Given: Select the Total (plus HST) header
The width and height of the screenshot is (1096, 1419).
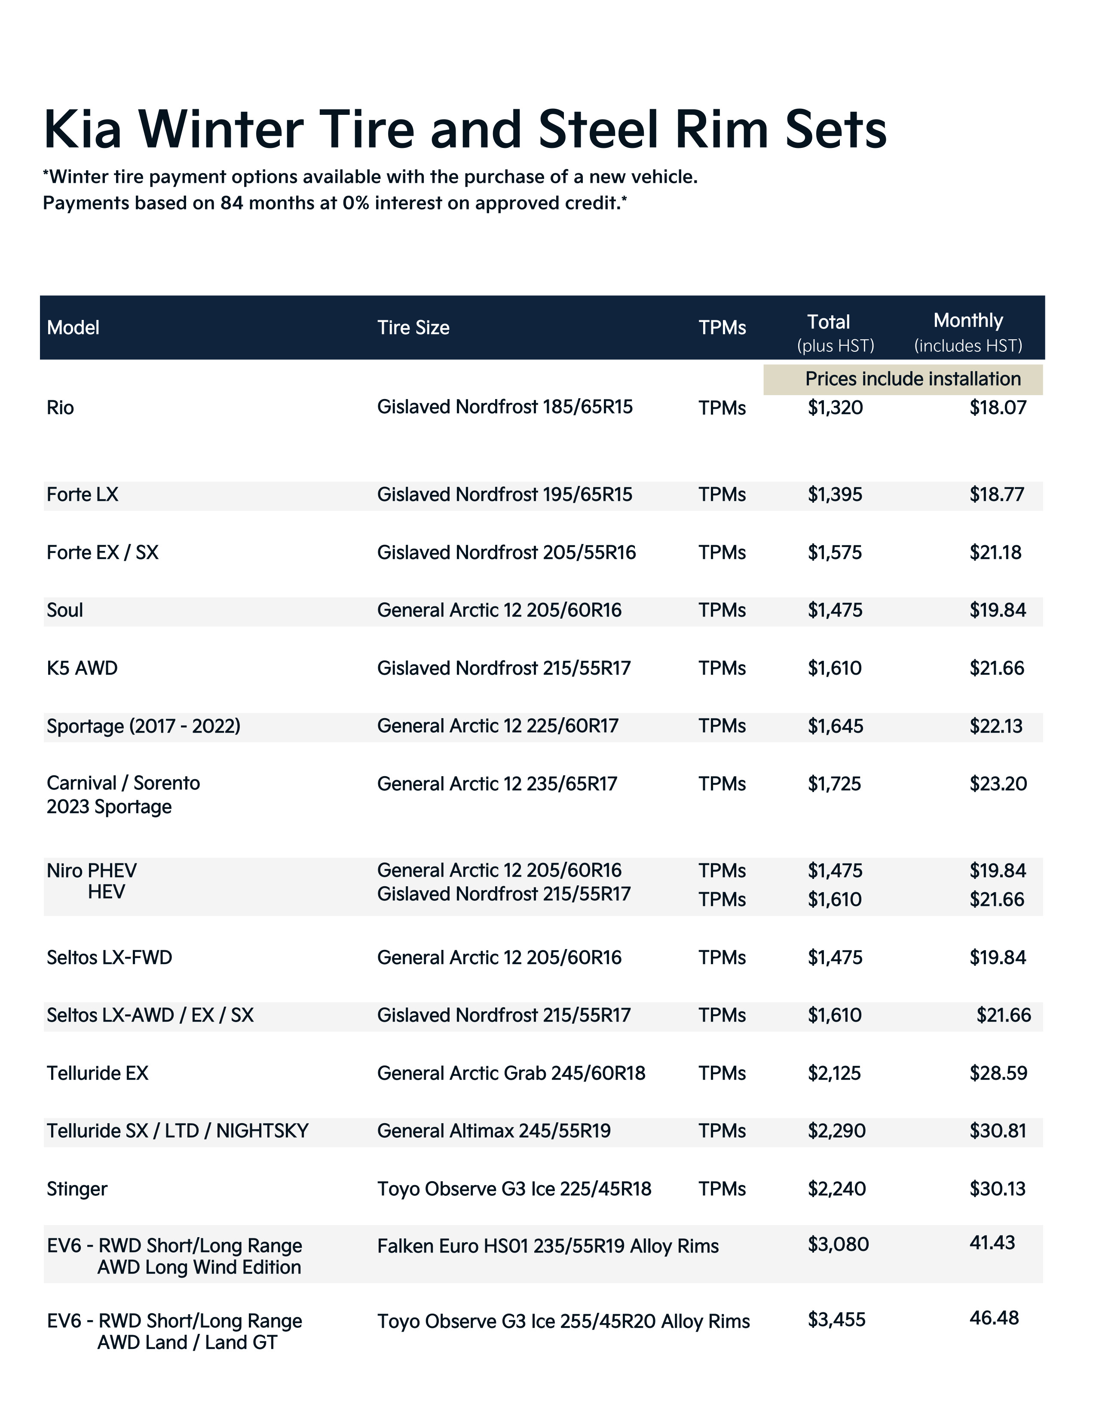Looking at the screenshot, I should [835, 332].
